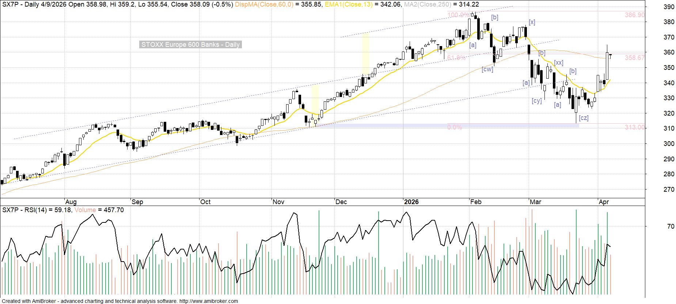The height and width of the screenshot is (304, 676).
Task: Open the amibroker.com link in the footer
Action: [x=208, y=301]
